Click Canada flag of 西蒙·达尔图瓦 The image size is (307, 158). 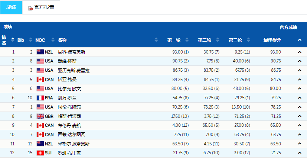40,135
